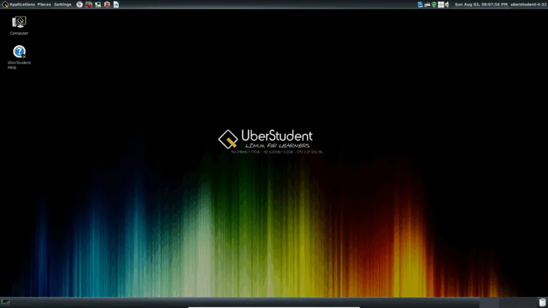Launch the document writer panel icon
This screenshot has width=548, height=308.
(116, 4)
